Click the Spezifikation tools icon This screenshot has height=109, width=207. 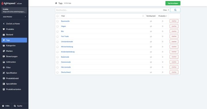(x=4, y=73)
